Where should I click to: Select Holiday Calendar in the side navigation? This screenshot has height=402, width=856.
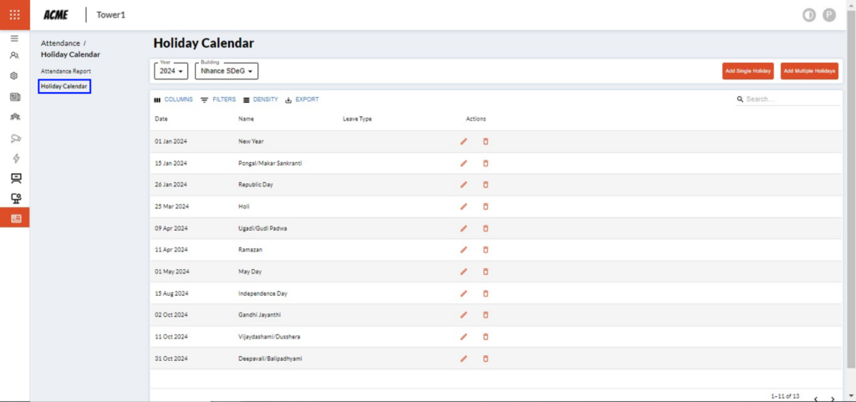coord(64,86)
